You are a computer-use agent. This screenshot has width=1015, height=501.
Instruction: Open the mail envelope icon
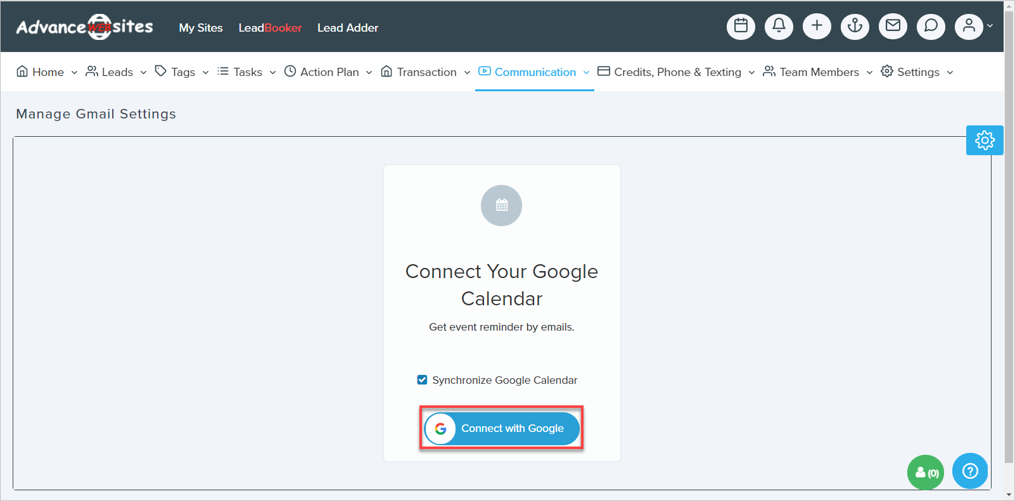click(x=893, y=27)
